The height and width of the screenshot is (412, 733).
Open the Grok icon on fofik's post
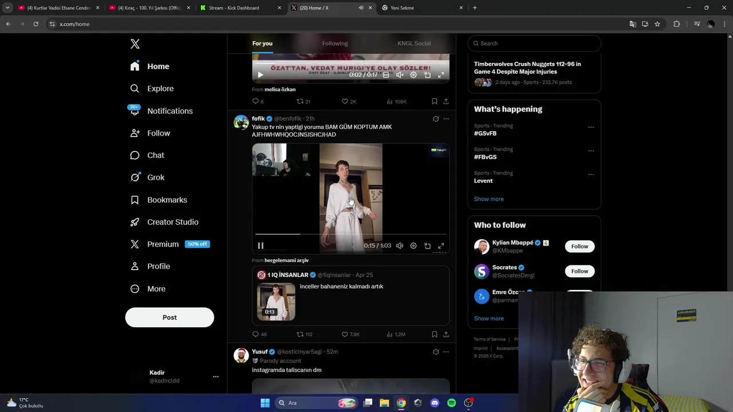click(x=436, y=119)
